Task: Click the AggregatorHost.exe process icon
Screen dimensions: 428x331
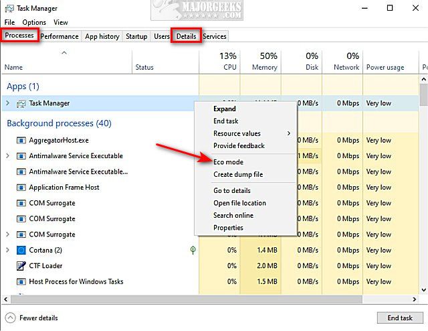Action: (x=21, y=140)
